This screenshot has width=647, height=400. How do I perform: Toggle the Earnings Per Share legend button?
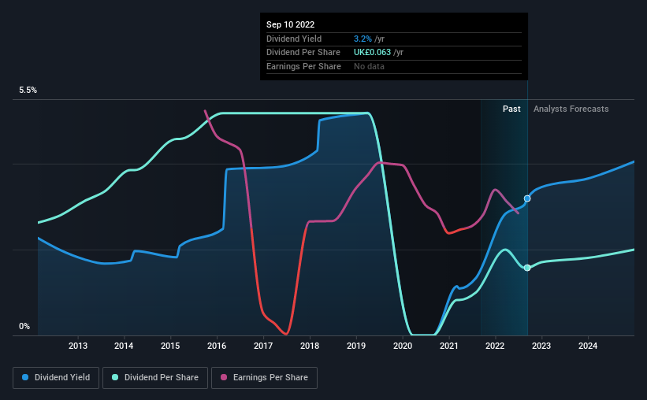(x=264, y=378)
